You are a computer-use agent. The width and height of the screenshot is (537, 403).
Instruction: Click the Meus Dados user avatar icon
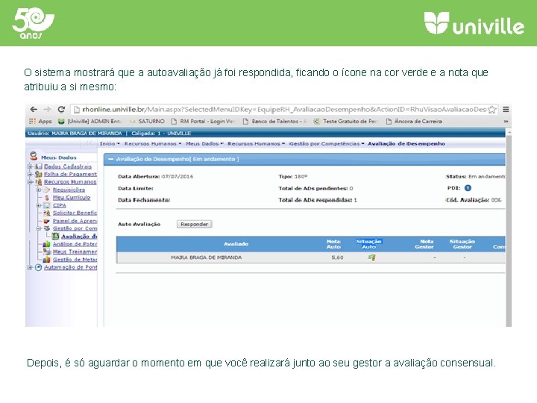click(x=34, y=156)
